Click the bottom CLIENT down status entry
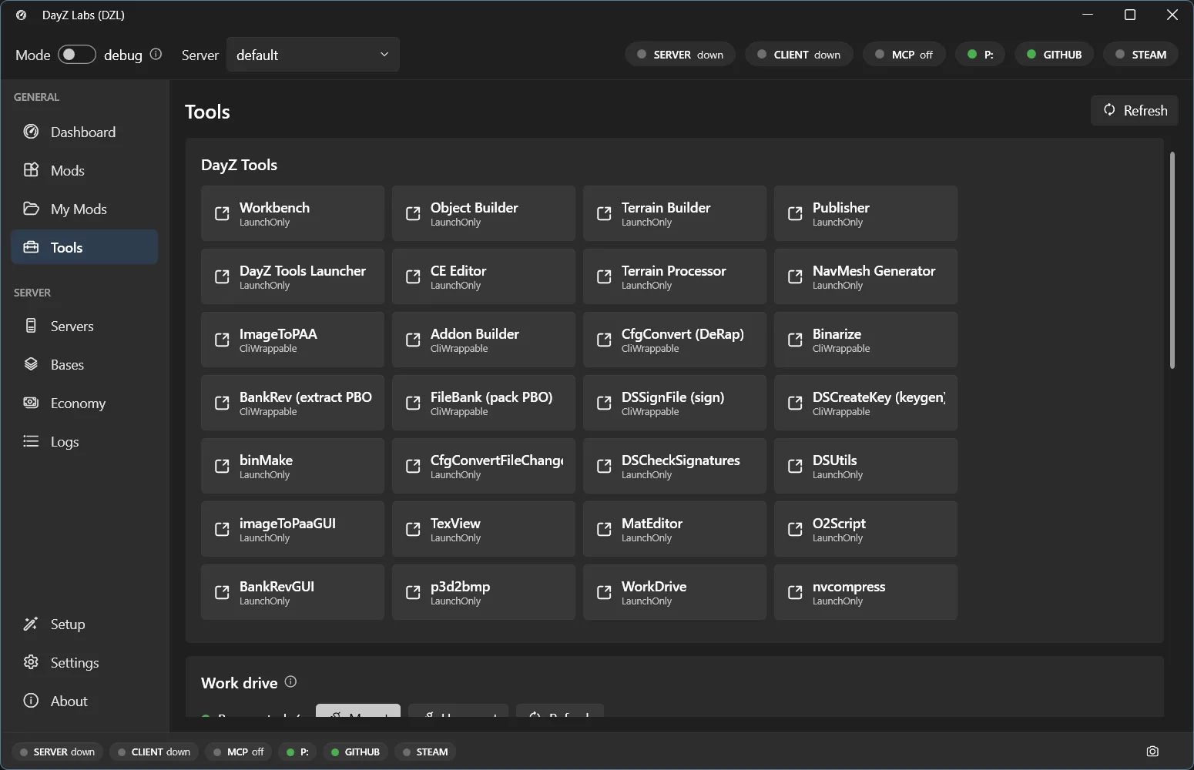 click(x=154, y=752)
